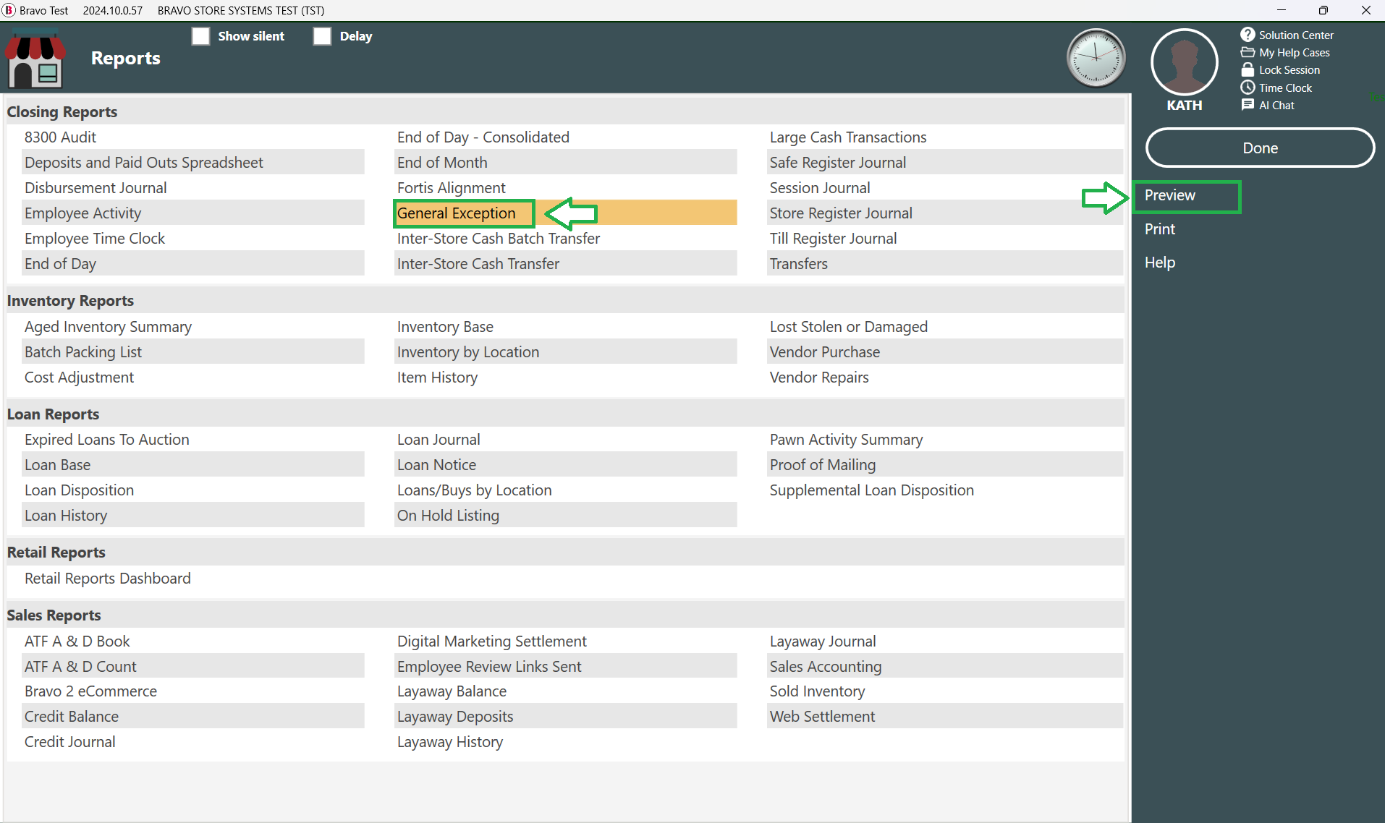Select Deposits and Paid Outs Spreadsheet
Image resolution: width=1385 pixels, height=823 pixels.
192,162
